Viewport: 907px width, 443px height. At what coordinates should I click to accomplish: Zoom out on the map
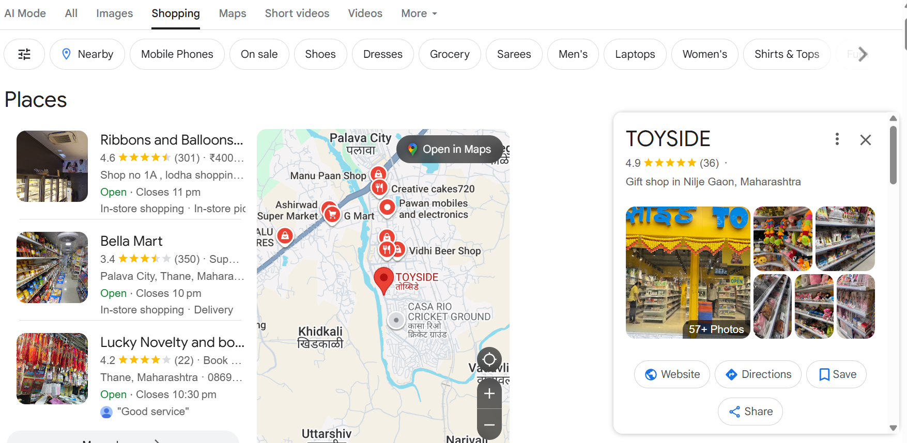click(489, 424)
